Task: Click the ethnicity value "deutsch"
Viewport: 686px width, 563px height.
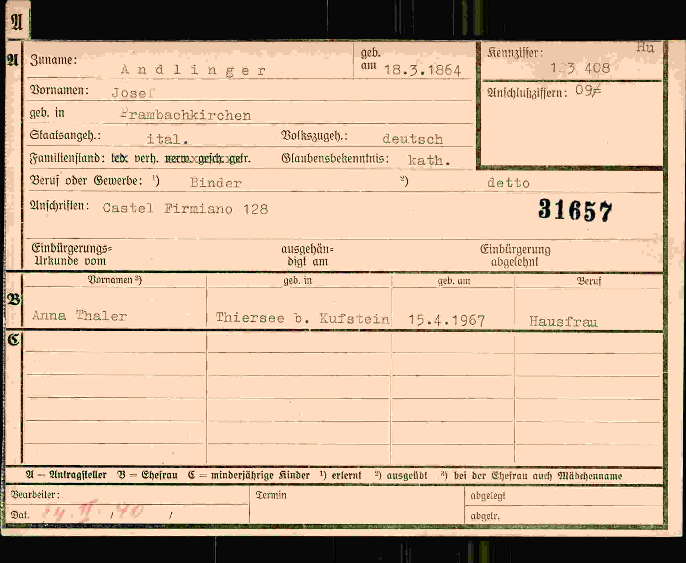Action: (413, 139)
